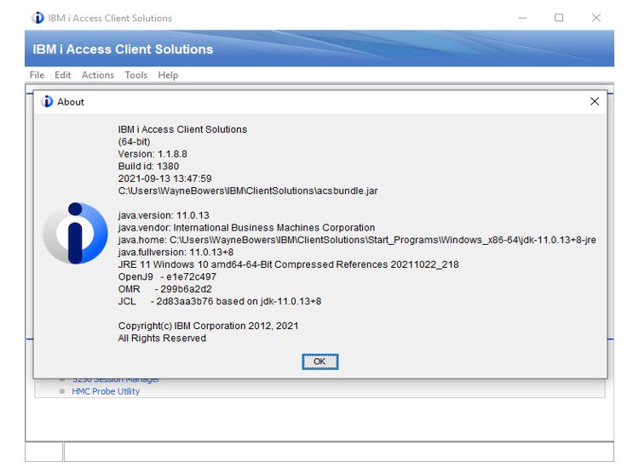Click the '2021-09-13 13:47:59' timestamp text
The width and height of the screenshot is (639, 472).
coord(164,179)
